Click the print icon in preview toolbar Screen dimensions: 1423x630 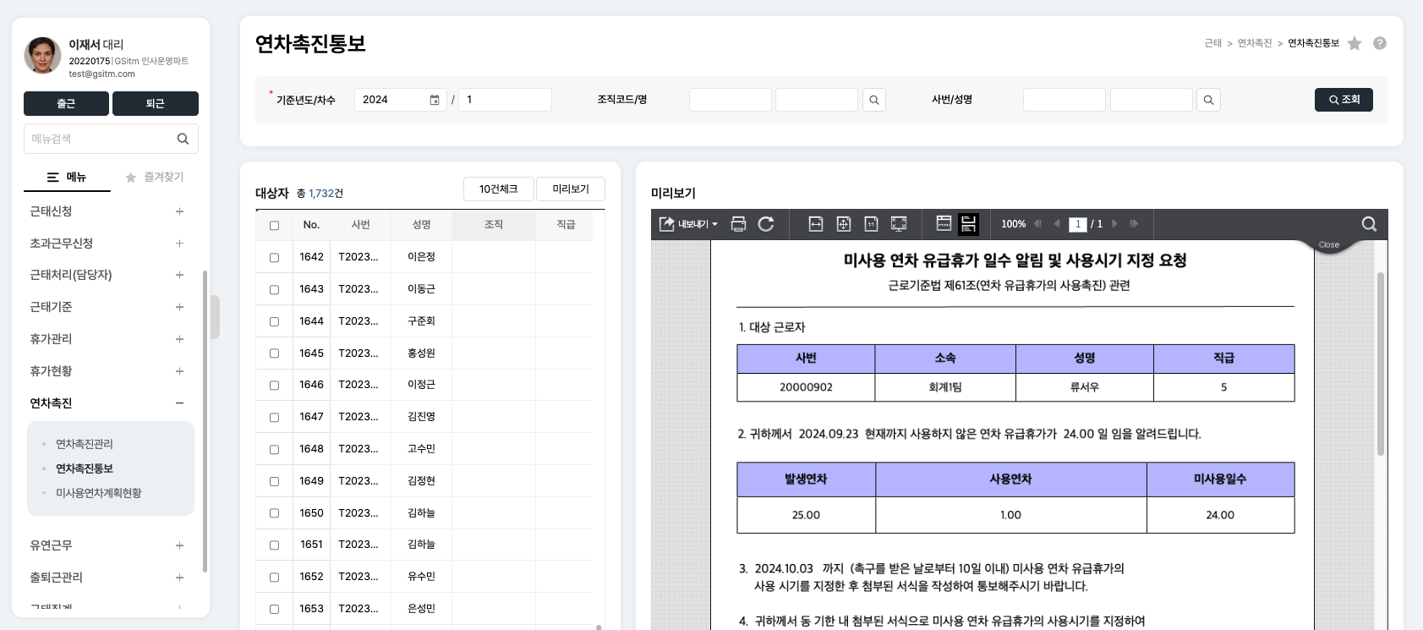[x=738, y=224]
